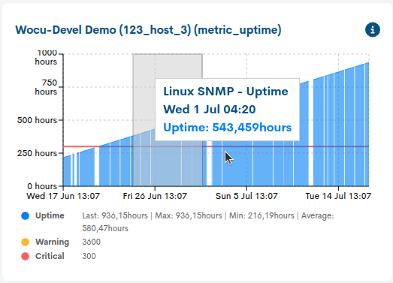Click the Uptime legend label
The image size is (393, 283).
[x=50, y=215]
